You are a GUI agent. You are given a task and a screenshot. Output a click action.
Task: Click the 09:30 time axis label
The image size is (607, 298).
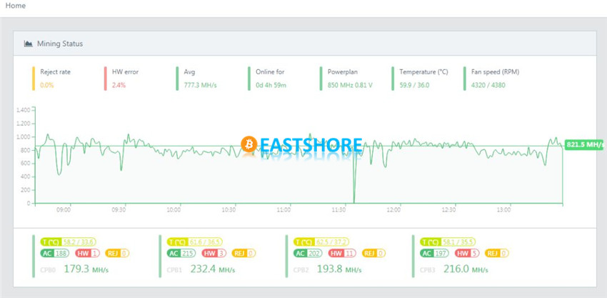pyautogui.click(x=119, y=210)
